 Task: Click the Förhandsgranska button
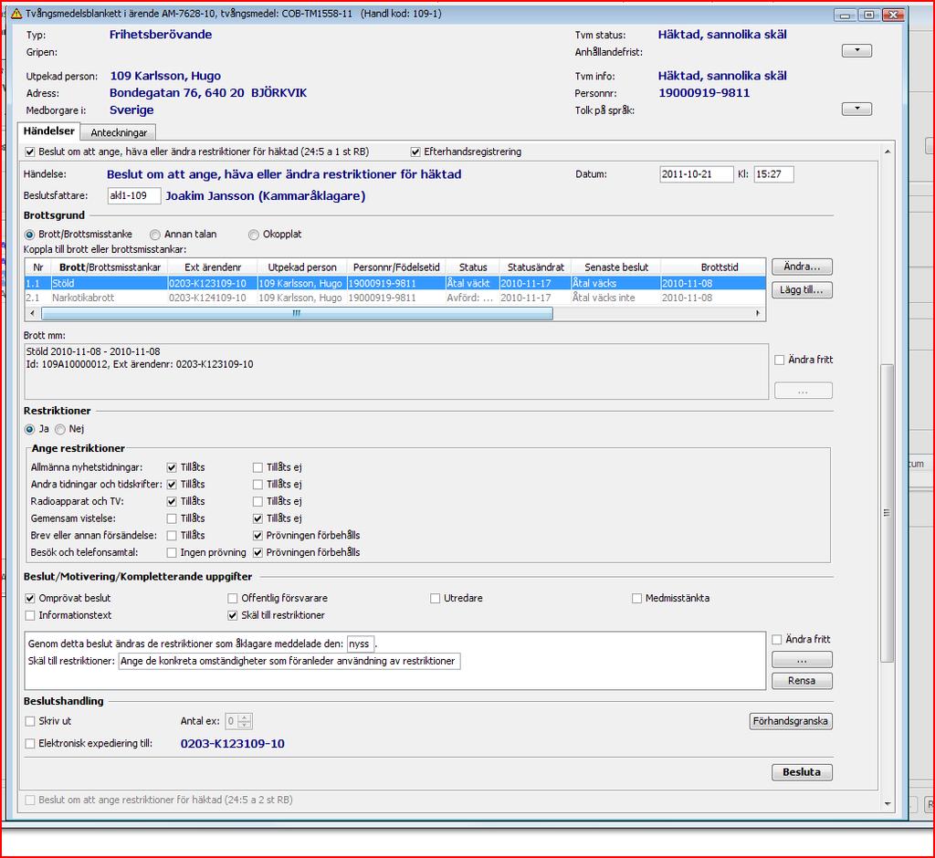click(x=790, y=721)
